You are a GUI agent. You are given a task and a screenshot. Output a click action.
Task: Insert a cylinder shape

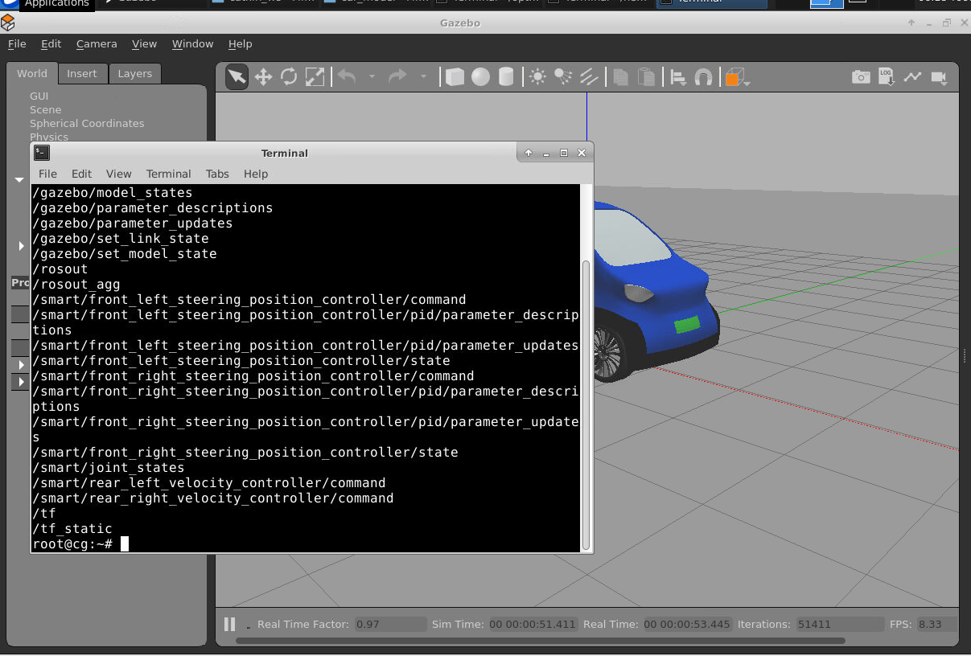tap(506, 77)
